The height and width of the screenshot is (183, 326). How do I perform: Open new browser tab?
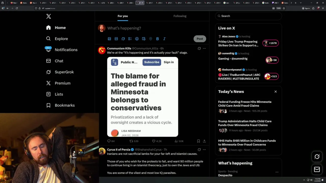(295, 3)
